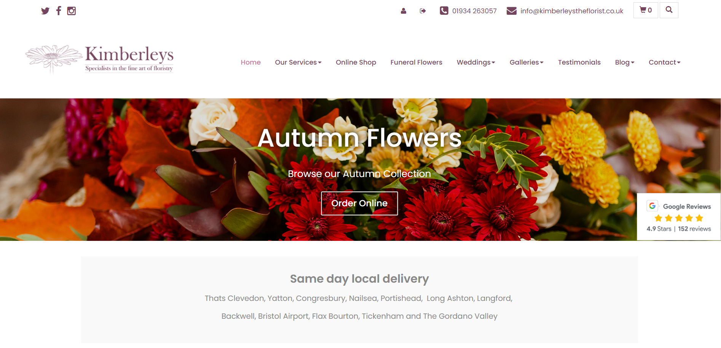This screenshot has width=721, height=348.
Task: Expand the Our Services dropdown
Action: (x=298, y=62)
